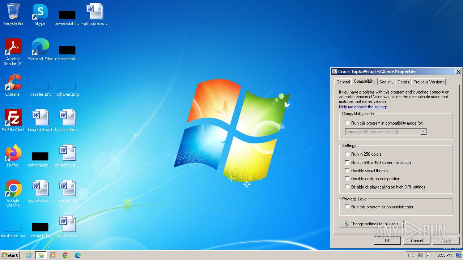Select the Google Chrome desktop shortcut
This screenshot has height=260, width=463.
coord(13,194)
